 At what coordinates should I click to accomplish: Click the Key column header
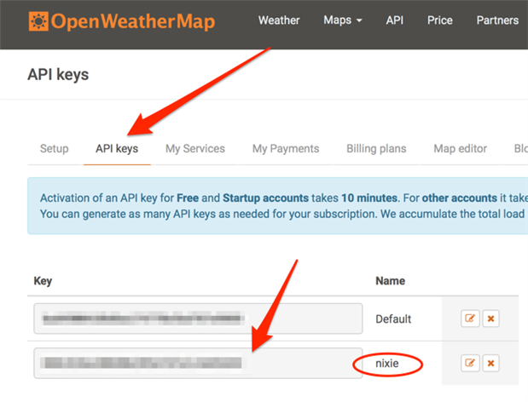[43, 281]
